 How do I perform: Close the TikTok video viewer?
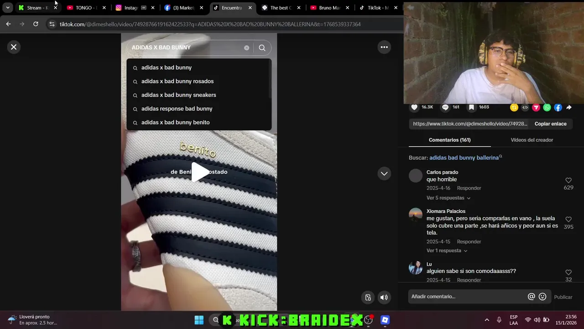tap(14, 47)
